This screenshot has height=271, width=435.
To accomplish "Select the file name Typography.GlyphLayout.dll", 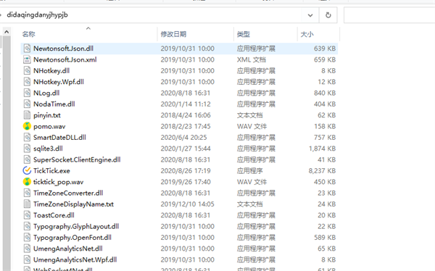I will click(x=76, y=226).
